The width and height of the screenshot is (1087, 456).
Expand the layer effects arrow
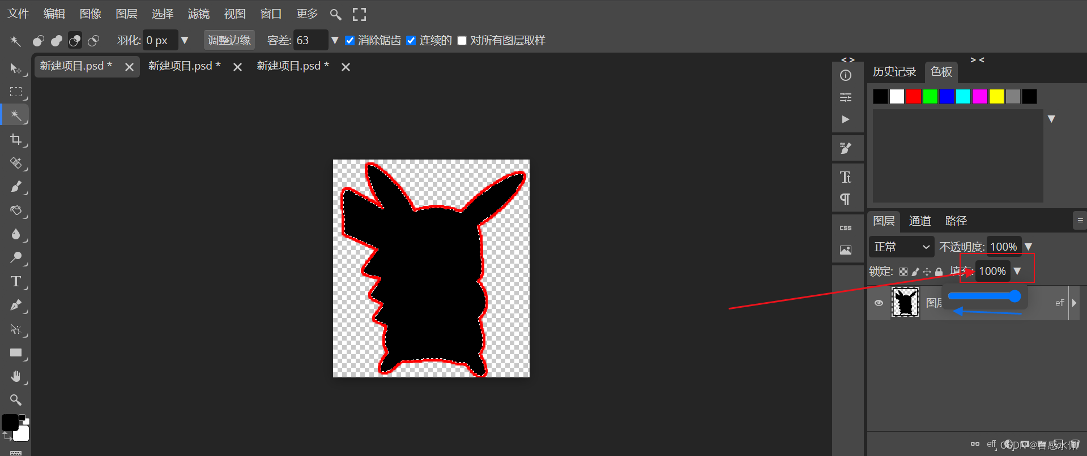pos(1074,303)
